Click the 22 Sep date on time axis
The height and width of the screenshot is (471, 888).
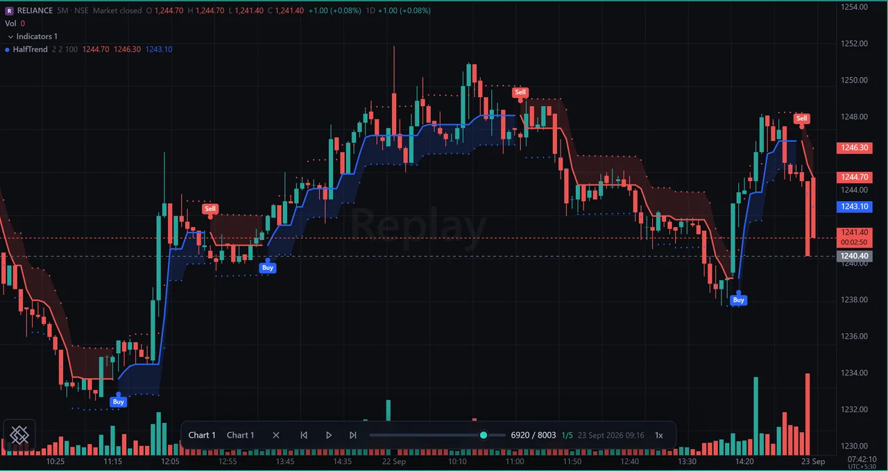tap(394, 461)
